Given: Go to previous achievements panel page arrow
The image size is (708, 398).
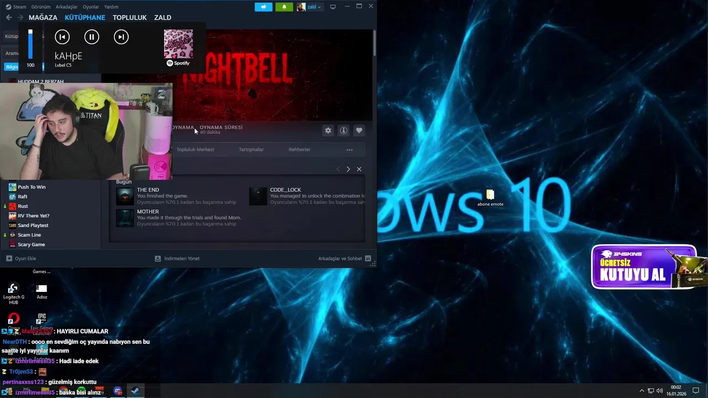Looking at the screenshot, I should coord(338,169).
